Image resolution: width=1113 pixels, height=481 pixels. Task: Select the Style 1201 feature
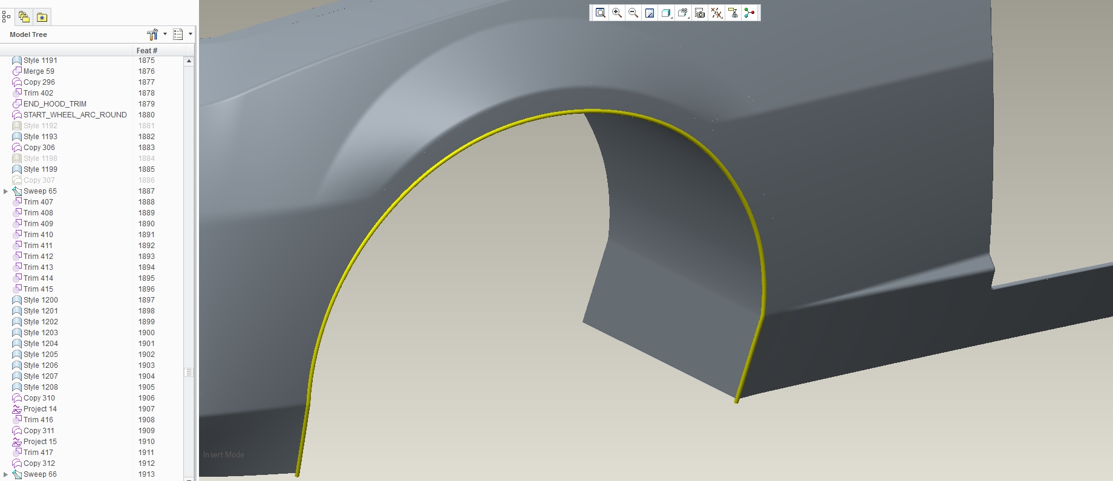[x=41, y=311]
